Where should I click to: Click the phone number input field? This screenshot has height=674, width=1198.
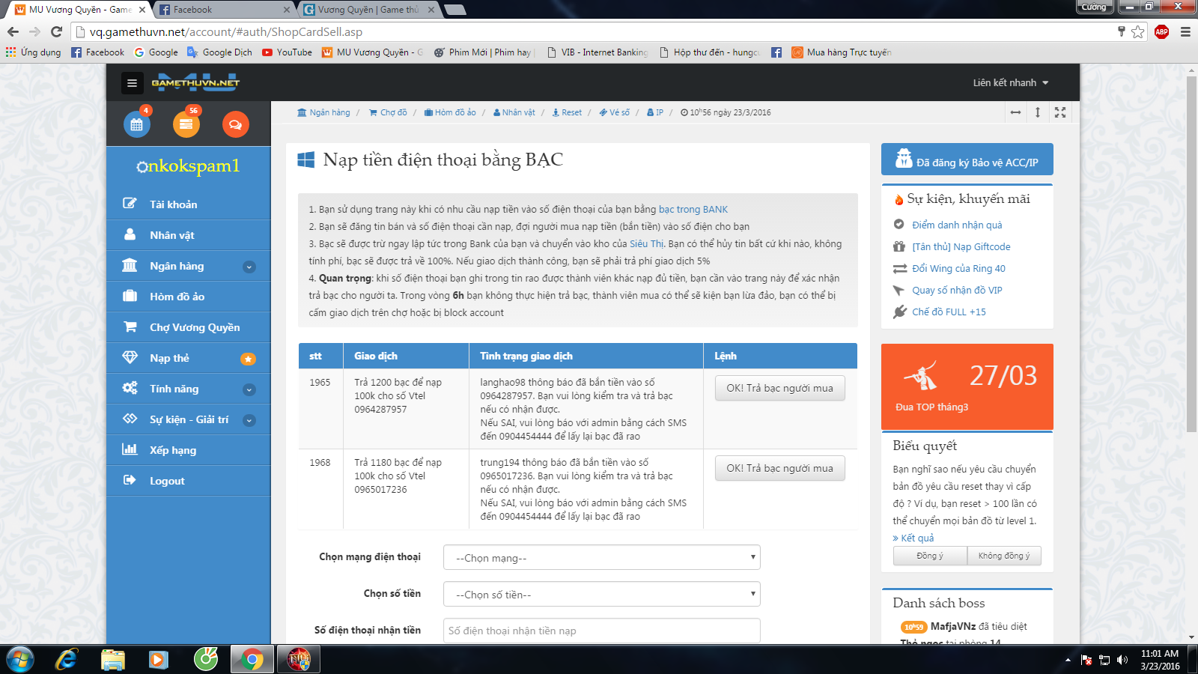(601, 631)
